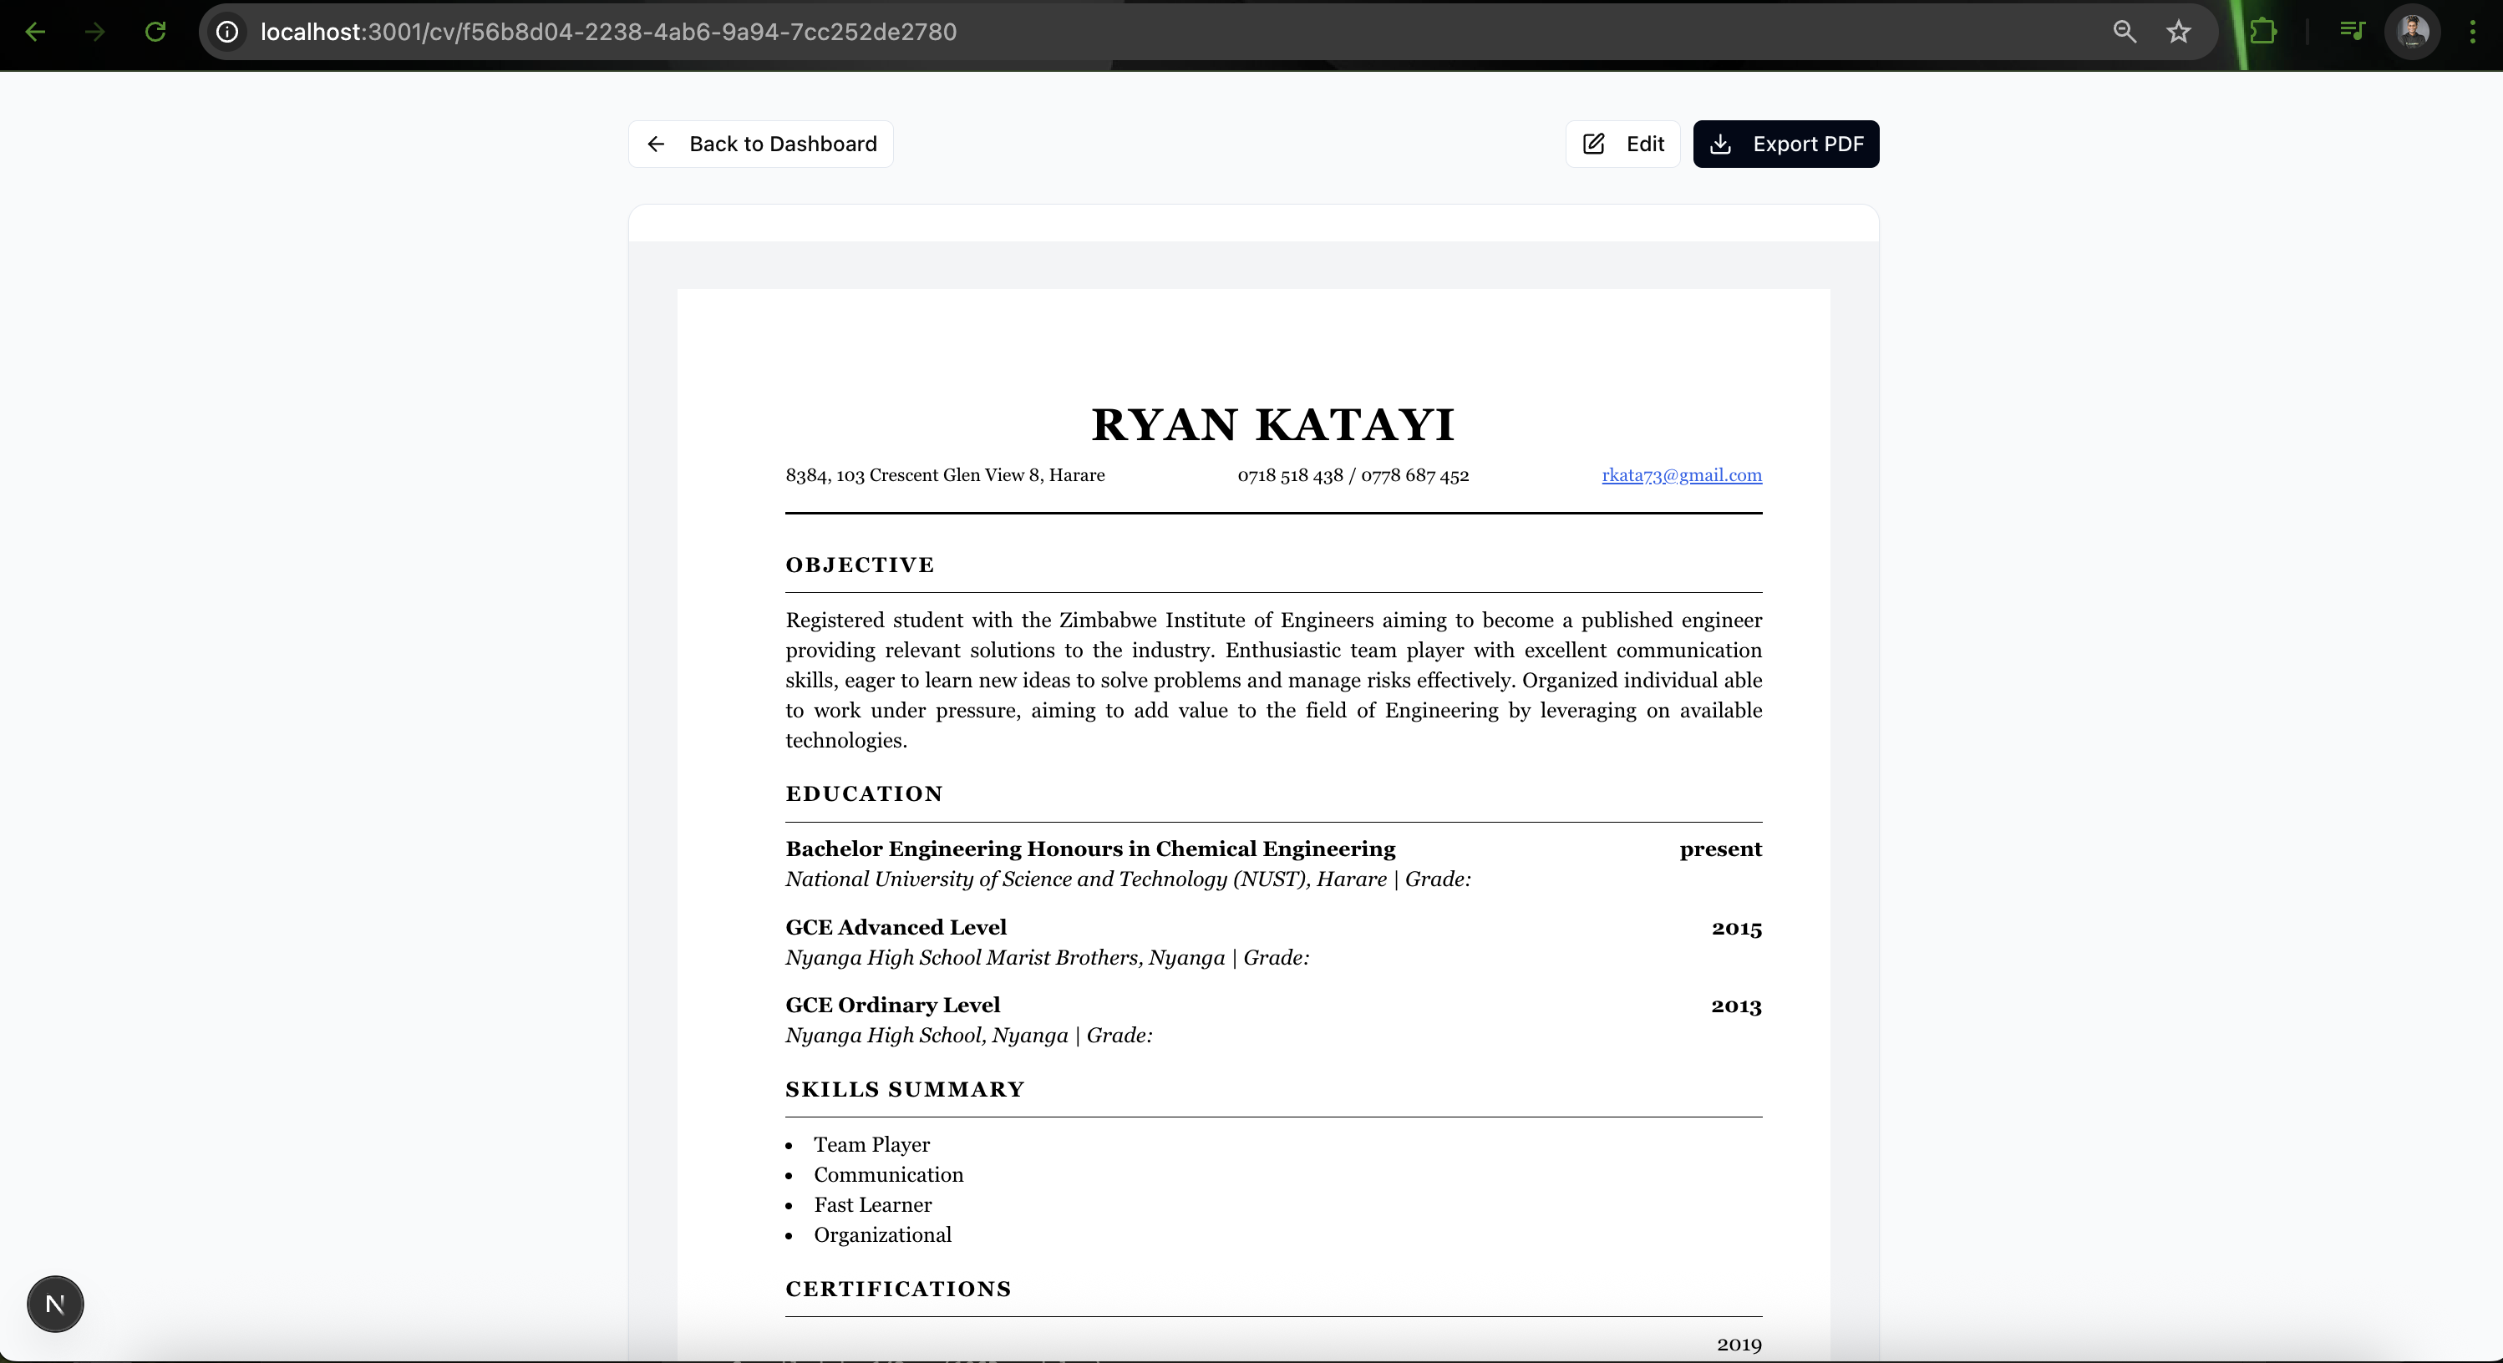Click the CERTIFICATIONS heading

898,1290
